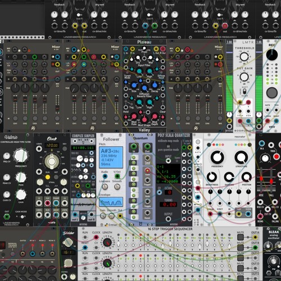Viewport: 281px width, 281px height.
Task: Mute OUT B on the trigger sequencer
Action: (241, 247)
